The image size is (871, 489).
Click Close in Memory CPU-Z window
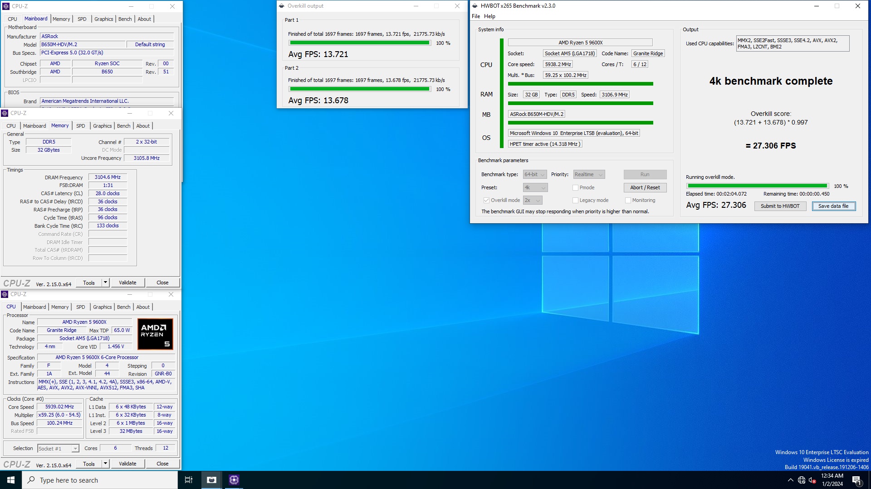click(x=162, y=283)
